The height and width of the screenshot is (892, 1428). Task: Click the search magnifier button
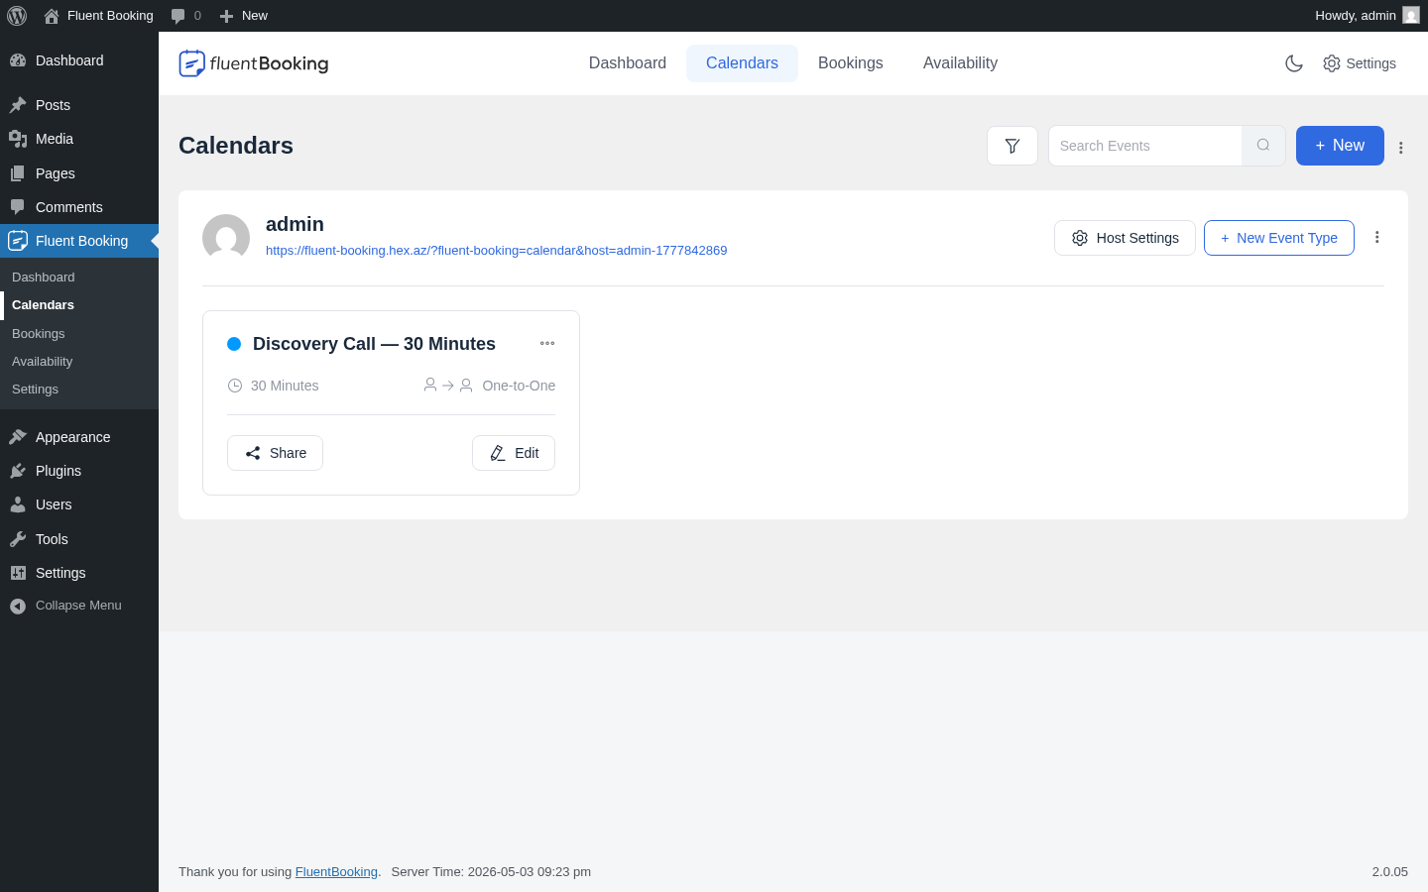[x=1263, y=146]
